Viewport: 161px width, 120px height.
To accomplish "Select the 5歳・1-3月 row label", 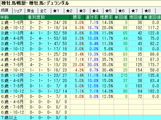I will point(12,75).
